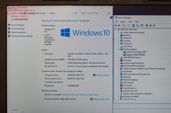
Task: Expand the Software devices node
Action: (119, 91)
